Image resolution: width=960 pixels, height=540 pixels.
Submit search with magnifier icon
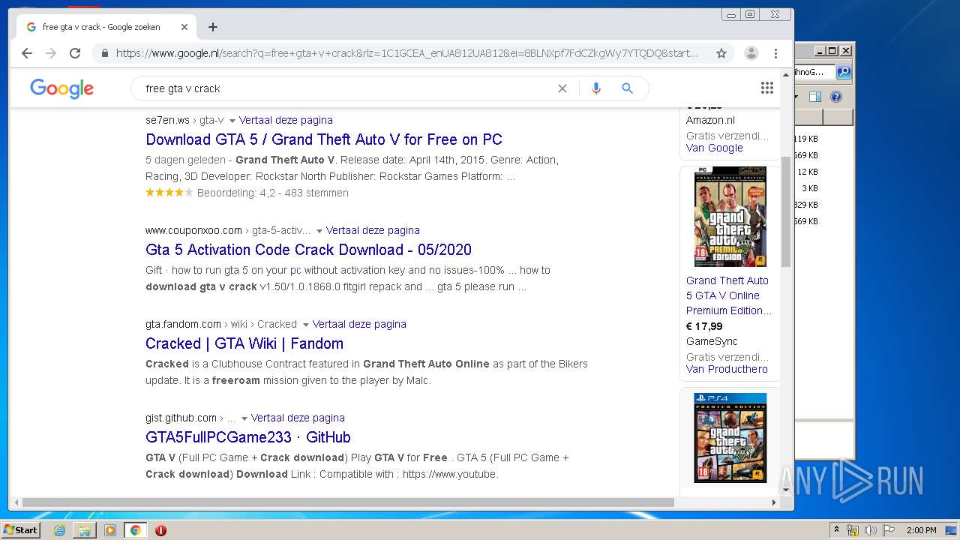pyautogui.click(x=628, y=88)
